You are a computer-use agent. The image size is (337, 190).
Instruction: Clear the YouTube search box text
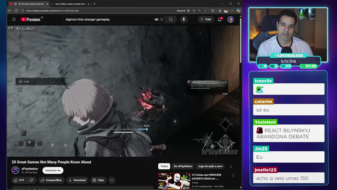coord(162,19)
